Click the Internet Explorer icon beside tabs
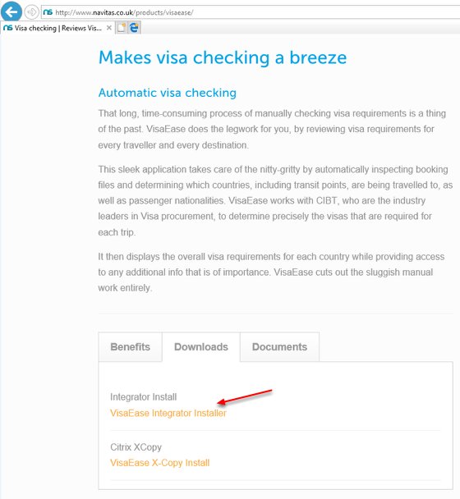 tap(134, 28)
